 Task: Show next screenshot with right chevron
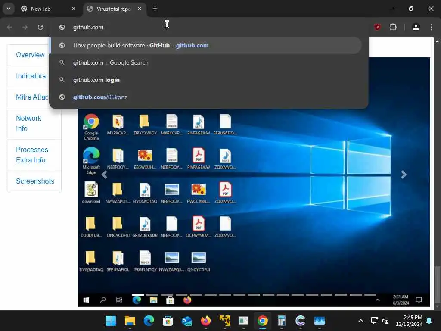coord(404,175)
